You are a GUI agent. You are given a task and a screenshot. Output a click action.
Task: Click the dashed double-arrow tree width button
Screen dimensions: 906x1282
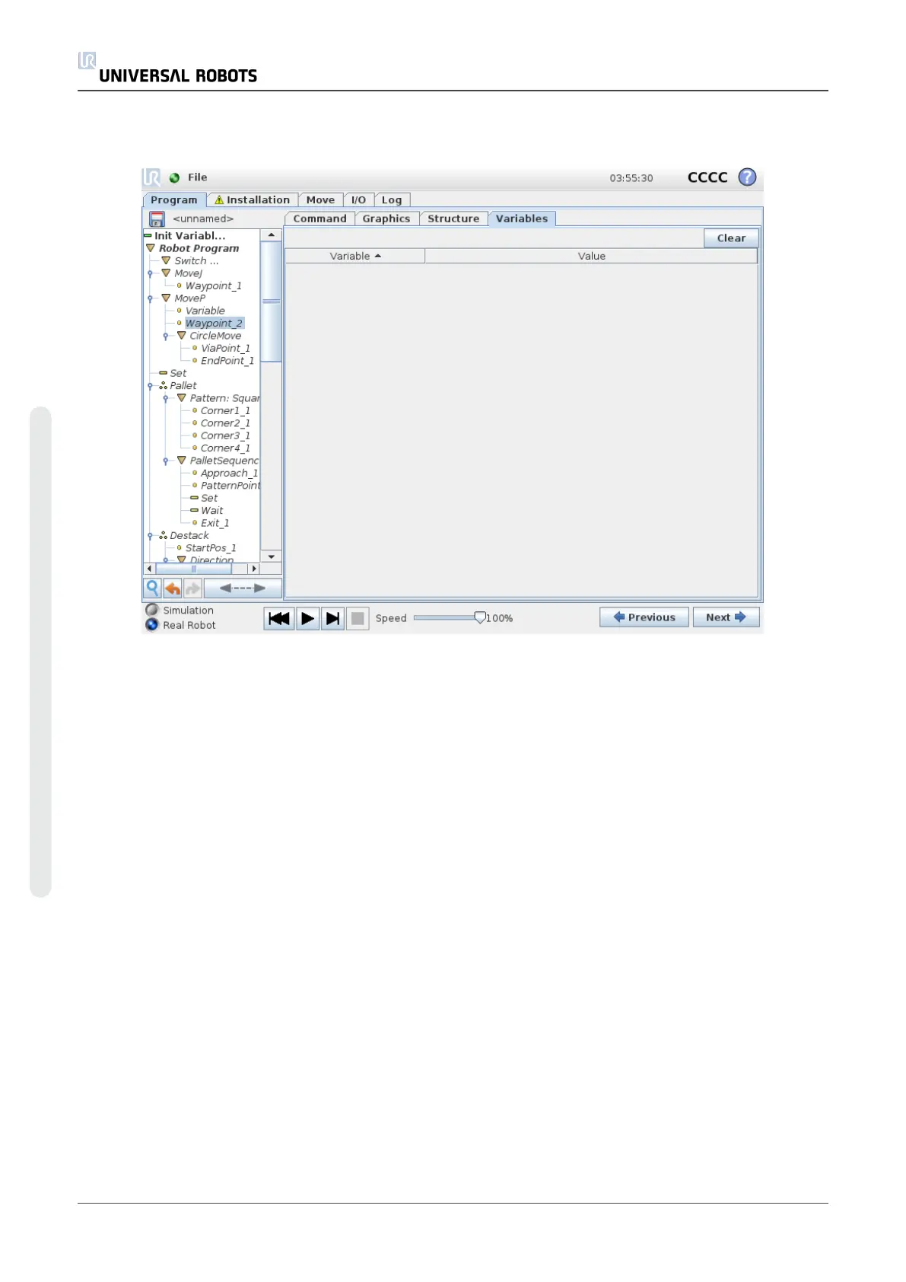point(242,588)
